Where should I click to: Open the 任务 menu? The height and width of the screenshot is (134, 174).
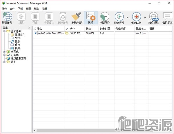tap(4, 8)
